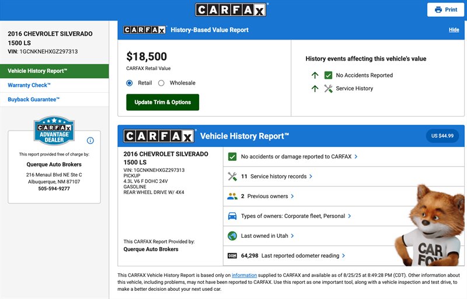Click the CARFAX logo in the header
The image size is (467, 299).
(x=231, y=10)
